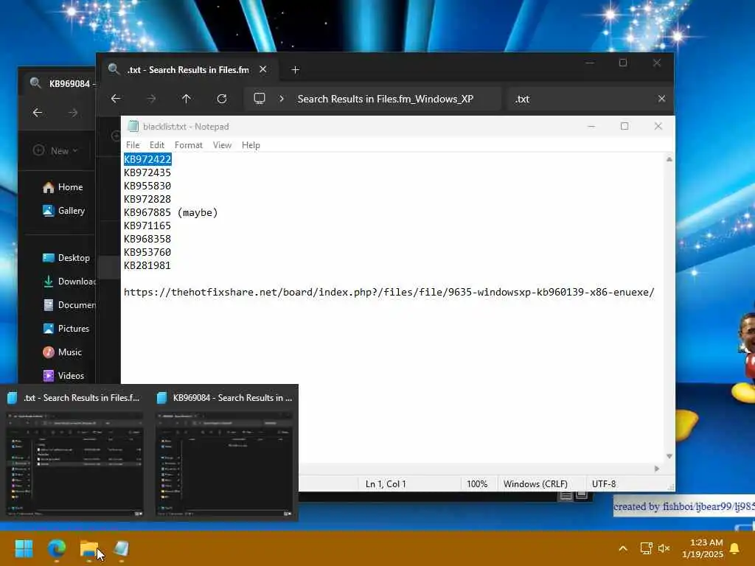This screenshot has height=566, width=755.
Task: Open Pictures in the Explorer sidebar
Action: [x=66, y=329]
